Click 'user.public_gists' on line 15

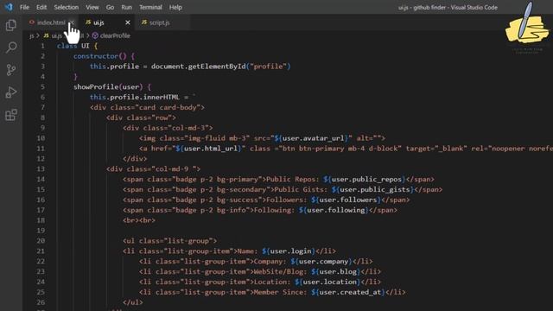(x=375, y=189)
